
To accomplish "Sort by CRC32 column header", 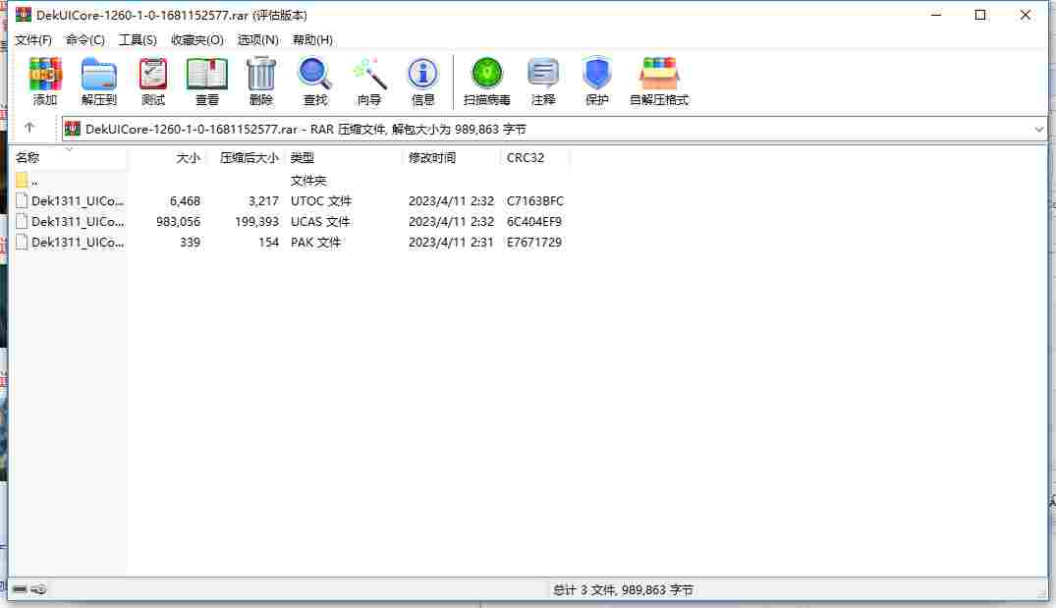I will [x=526, y=157].
